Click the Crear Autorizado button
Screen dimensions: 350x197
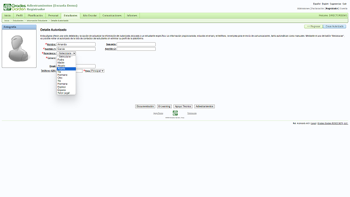(x=335, y=26)
